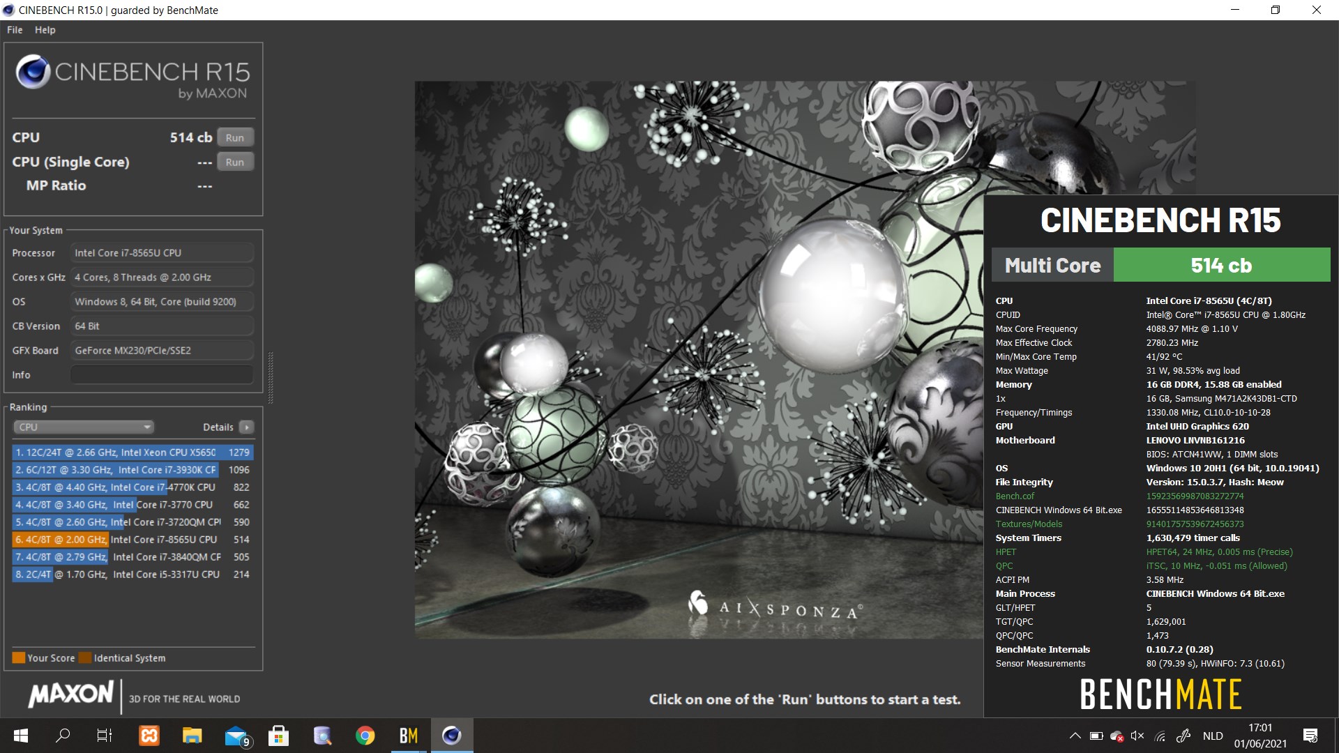
Task: Click the green 514 cb score box
Action: pyautogui.click(x=1222, y=265)
